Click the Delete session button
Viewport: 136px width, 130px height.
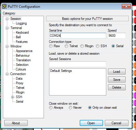pos(117,87)
